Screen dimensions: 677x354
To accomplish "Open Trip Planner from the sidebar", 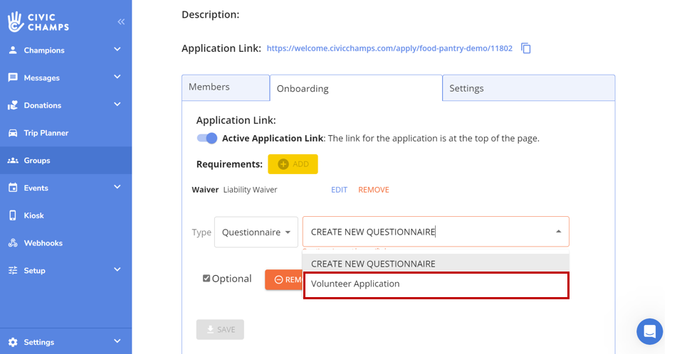I will pyautogui.click(x=46, y=133).
